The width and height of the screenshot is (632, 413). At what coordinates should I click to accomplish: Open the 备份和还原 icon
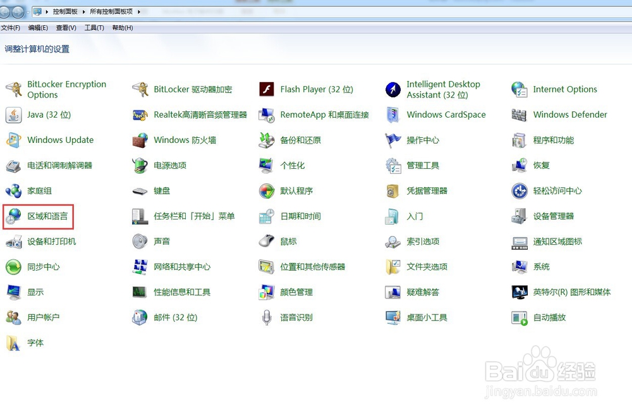pyautogui.click(x=267, y=140)
